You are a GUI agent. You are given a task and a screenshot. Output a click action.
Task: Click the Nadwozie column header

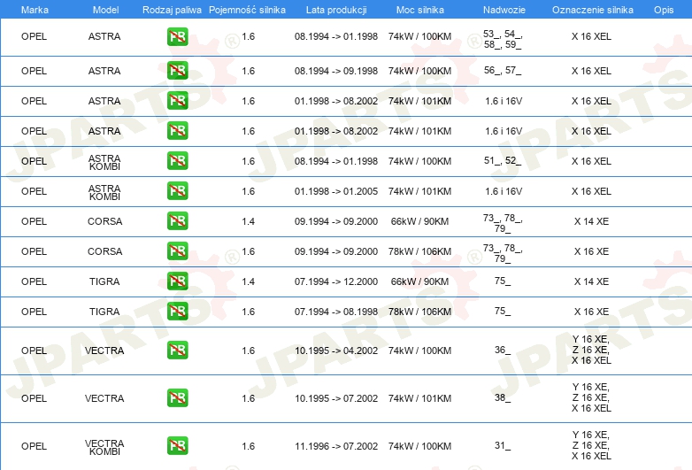click(504, 10)
